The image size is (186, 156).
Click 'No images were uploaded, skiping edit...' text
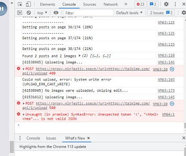(87, 90)
